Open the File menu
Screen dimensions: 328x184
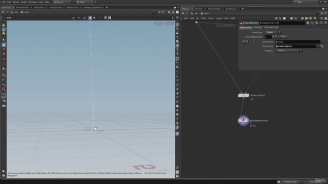[x=4, y=2]
